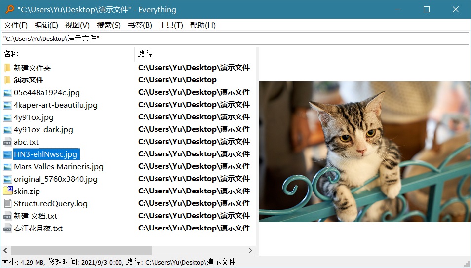The image size is (471, 268).
Task: Select the 新建文件夹 folder name
Action: 32,68
